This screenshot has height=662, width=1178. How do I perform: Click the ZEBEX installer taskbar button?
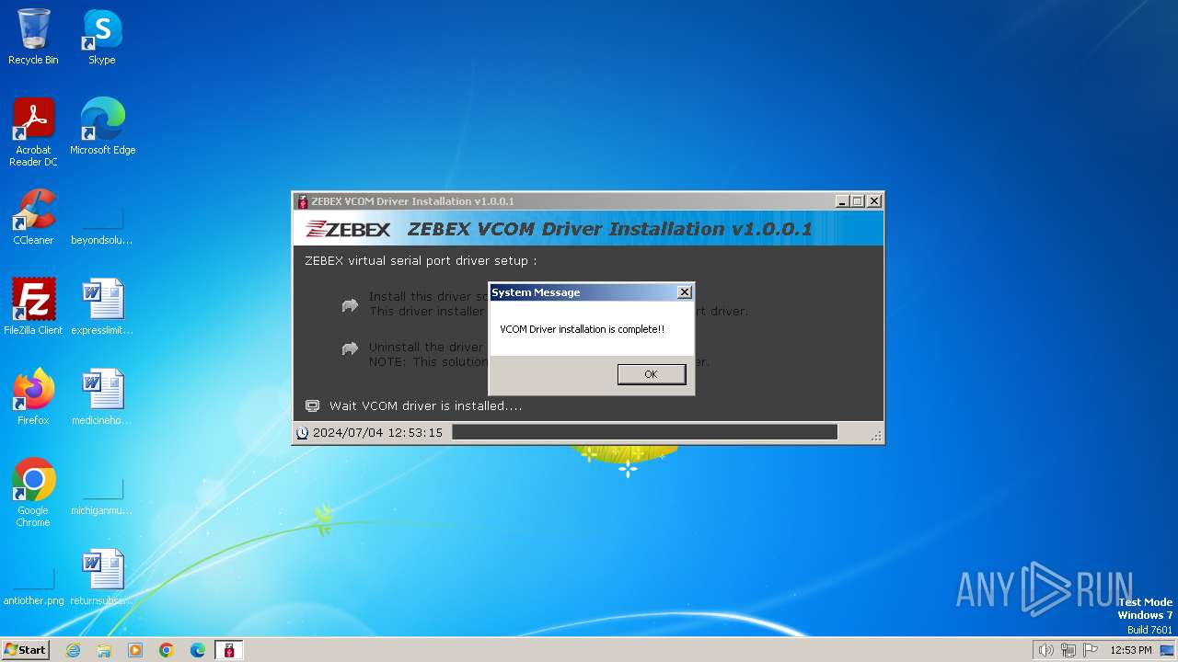(229, 650)
